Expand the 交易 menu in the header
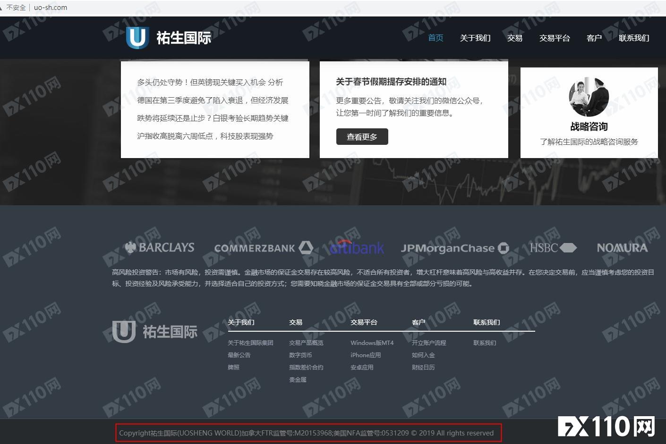Viewport: 666px width, 444px height. click(514, 38)
